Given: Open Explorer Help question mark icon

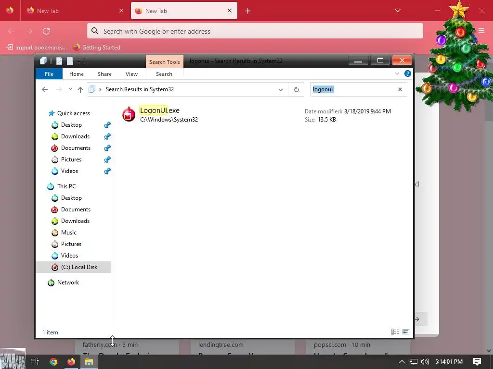Looking at the screenshot, I should click(407, 74).
